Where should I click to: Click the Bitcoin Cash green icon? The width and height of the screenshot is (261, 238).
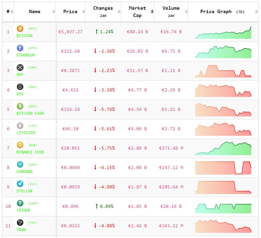click(20, 106)
